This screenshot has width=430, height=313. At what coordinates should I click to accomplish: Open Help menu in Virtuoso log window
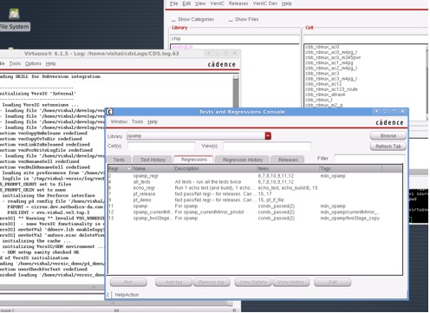pyautogui.click(x=50, y=63)
